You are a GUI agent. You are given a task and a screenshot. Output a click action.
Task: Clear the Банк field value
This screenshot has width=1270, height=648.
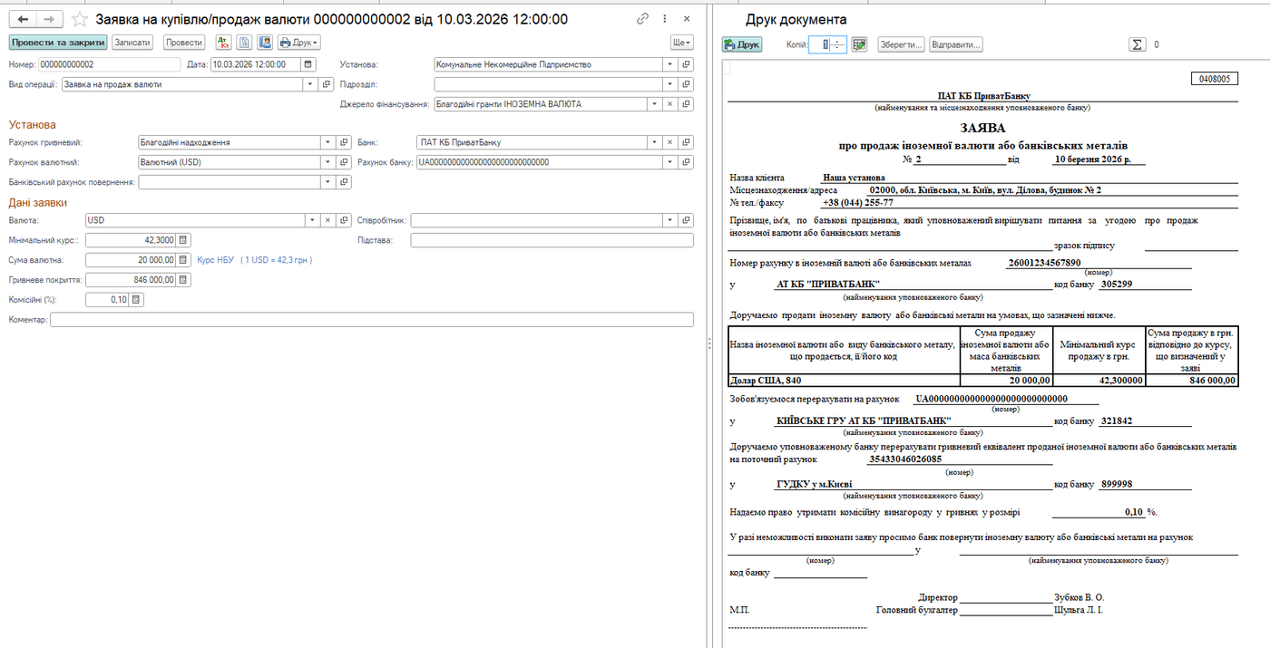click(670, 142)
